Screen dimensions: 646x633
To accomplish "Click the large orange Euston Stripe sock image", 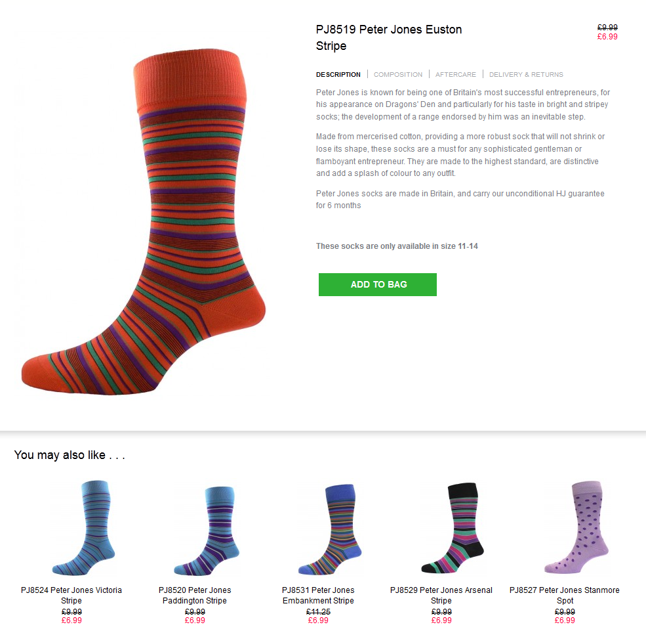I will 144,223.
